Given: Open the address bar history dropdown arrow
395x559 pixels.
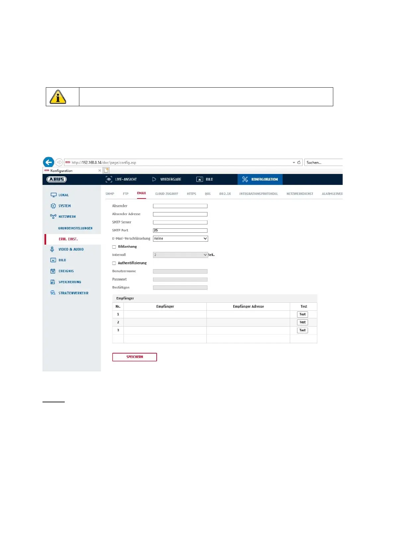Looking at the screenshot, I should click(294, 163).
